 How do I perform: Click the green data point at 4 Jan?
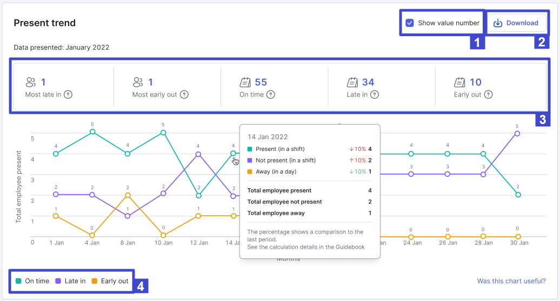click(x=92, y=132)
